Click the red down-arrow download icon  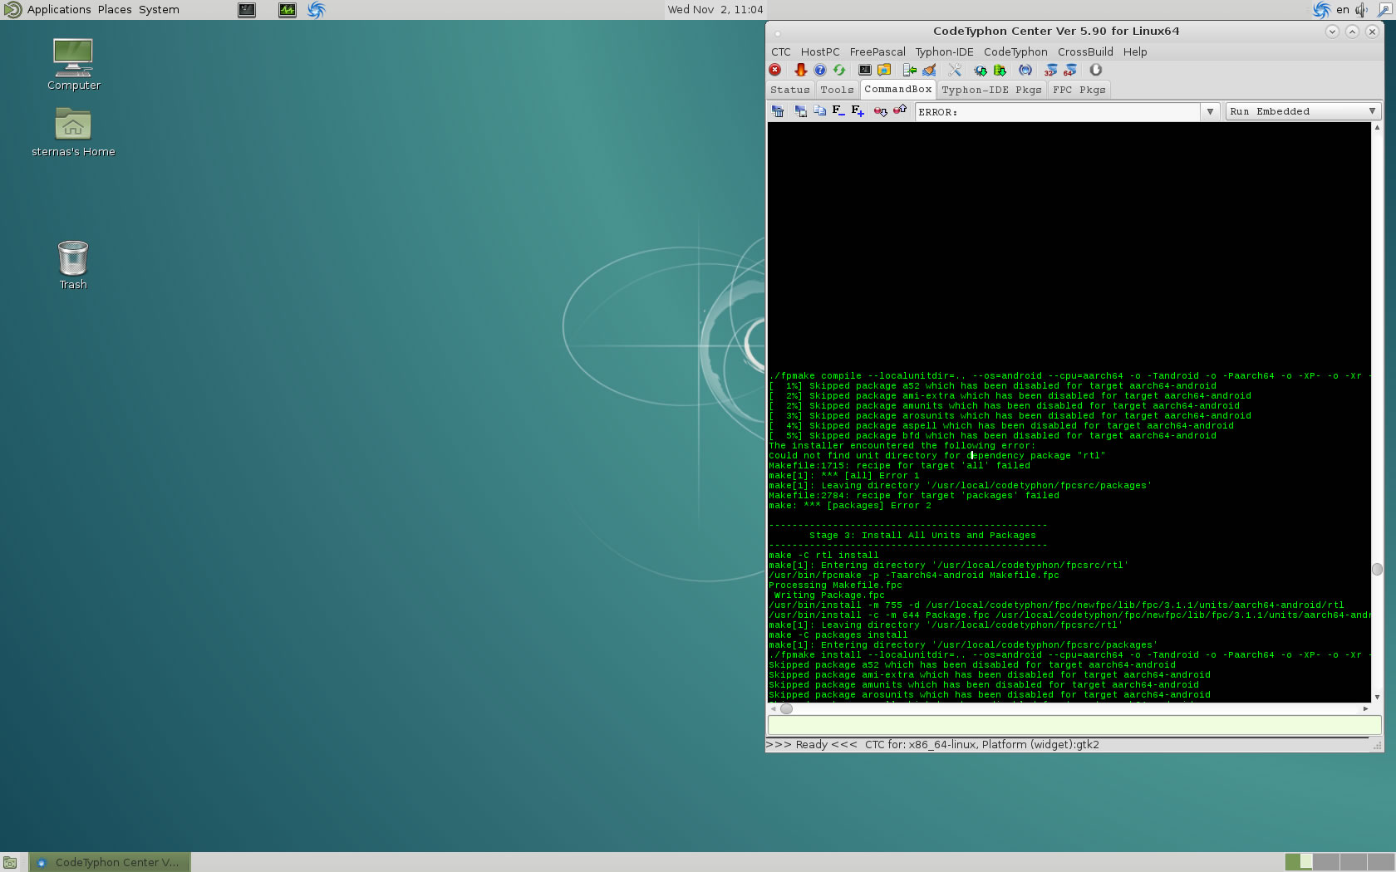[800, 70]
